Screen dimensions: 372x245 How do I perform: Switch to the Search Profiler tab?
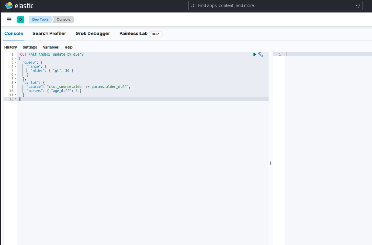pyautogui.click(x=49, y=33)
